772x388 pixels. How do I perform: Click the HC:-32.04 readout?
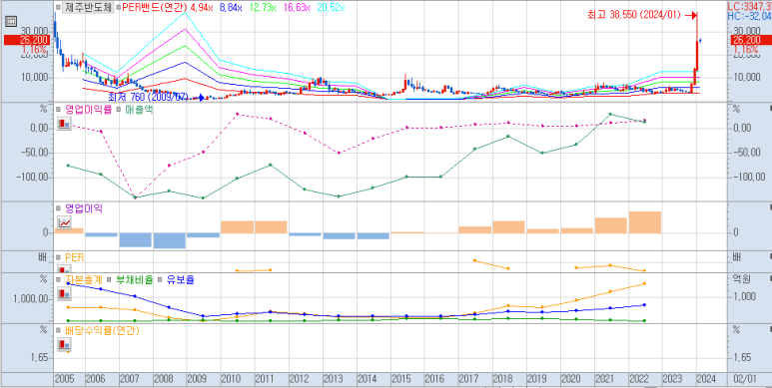coord(750,16)
